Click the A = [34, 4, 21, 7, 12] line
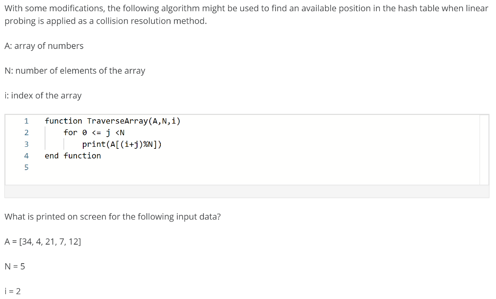This screenshot has height=299, width=496. pyautogui.click(x=43, y=242)
